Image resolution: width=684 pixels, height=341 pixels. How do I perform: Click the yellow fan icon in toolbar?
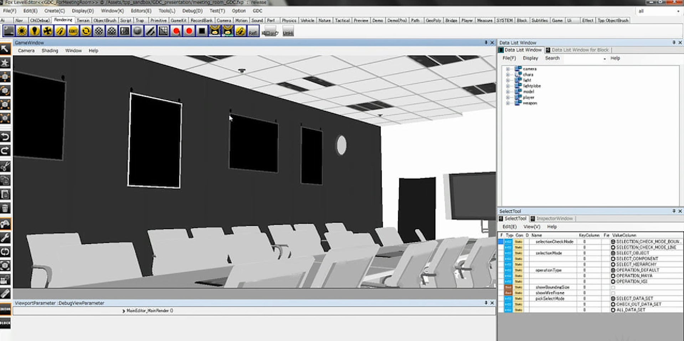(x=47, y=31)
